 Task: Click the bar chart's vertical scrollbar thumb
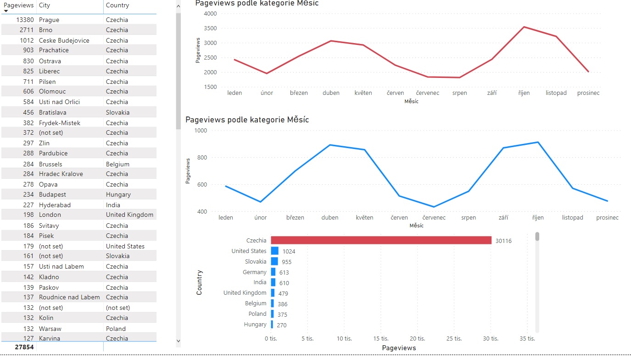537,237
